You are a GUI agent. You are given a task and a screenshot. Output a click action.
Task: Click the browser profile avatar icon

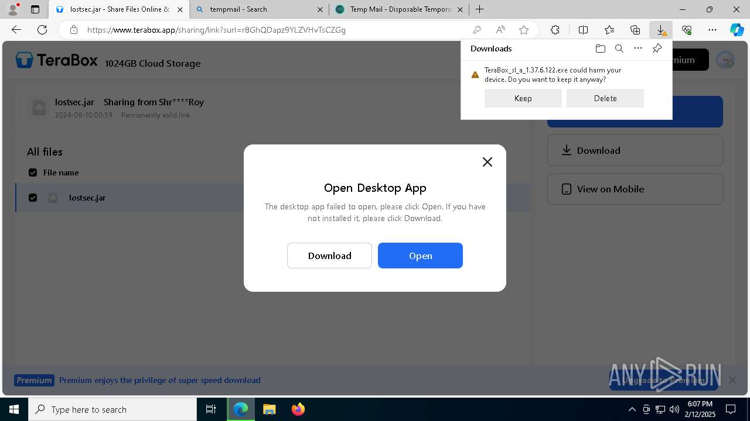(12, 9)
